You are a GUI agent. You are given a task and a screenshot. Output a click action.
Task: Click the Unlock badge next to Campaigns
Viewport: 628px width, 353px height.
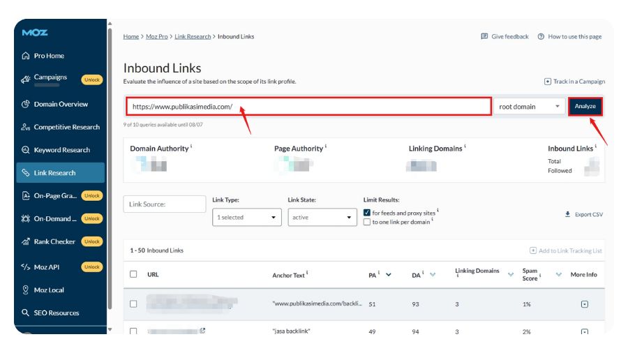pos(92,80)
